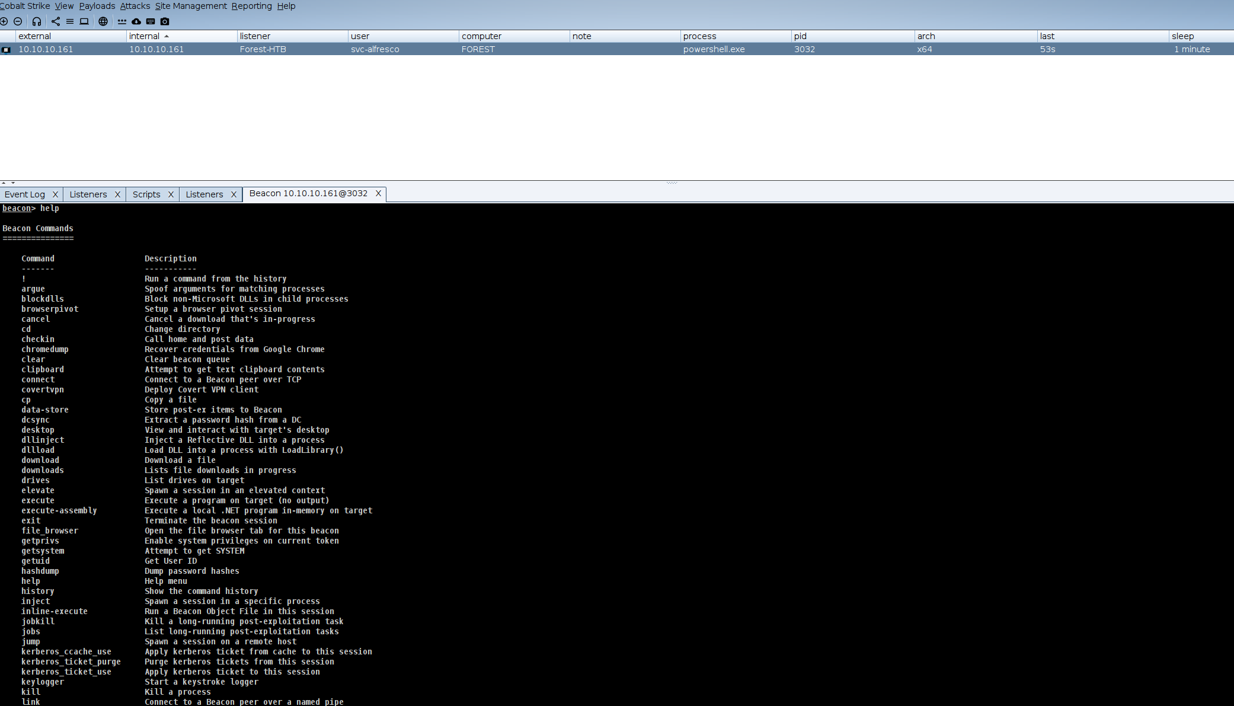Screen dimensions: 1234x706
Task: Open downloads cloud icon
Action: point(136,21)
